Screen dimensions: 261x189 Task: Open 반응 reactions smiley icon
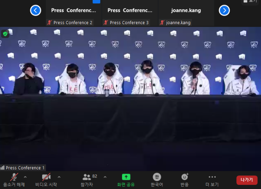click(x=185, y=176)
